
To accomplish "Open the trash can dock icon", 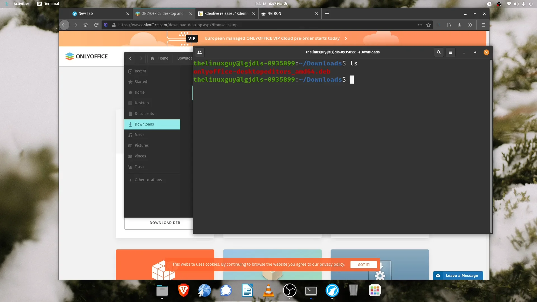I will click(x=354, y=291).
